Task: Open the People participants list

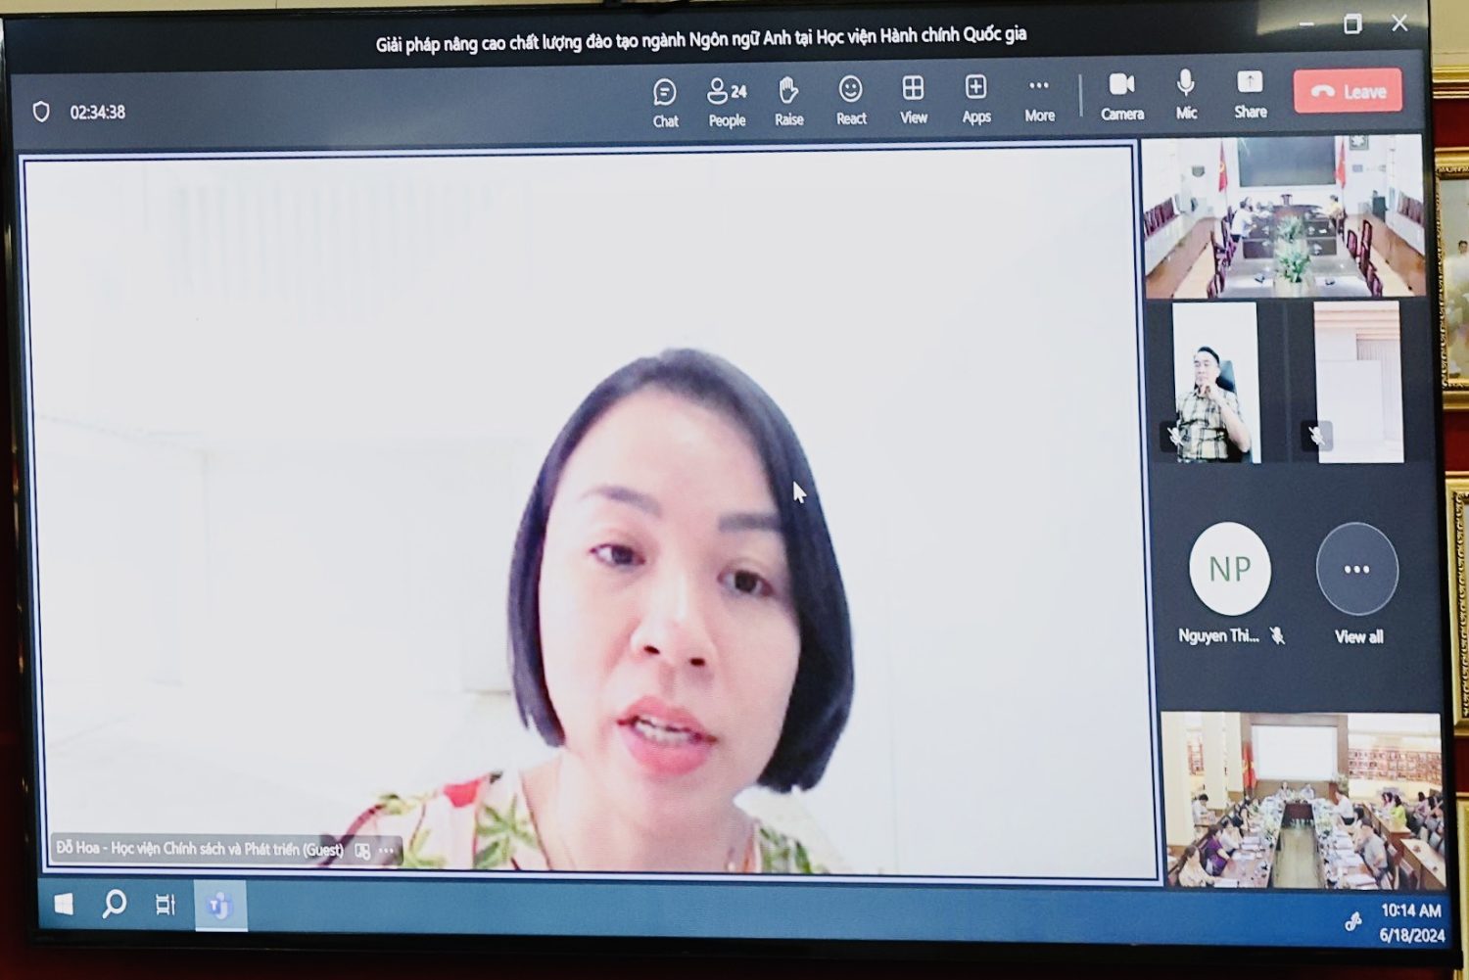Action: coord(727,104)
